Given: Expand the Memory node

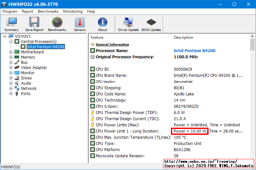Looking at the screenshot, I should (x=11, y=57).
